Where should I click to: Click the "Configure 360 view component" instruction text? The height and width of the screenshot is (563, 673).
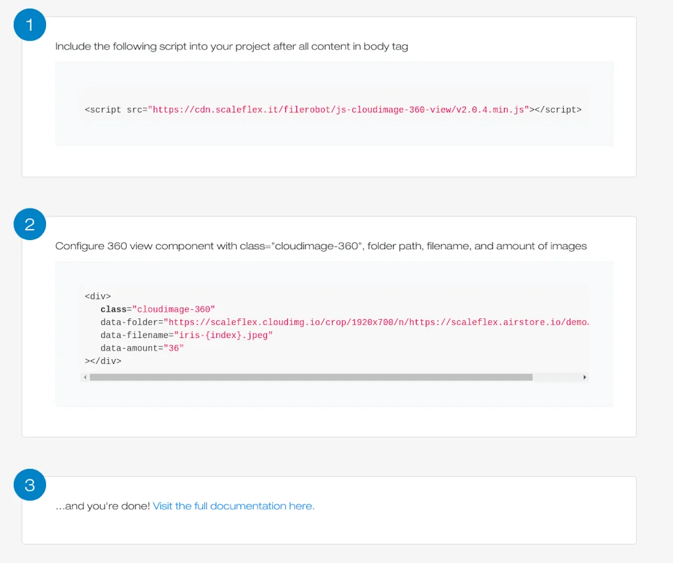tap(321, 246)
